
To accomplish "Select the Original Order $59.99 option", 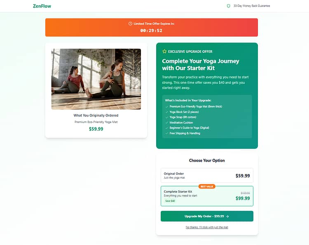I will pyautogui.click(x=207, y=175).
